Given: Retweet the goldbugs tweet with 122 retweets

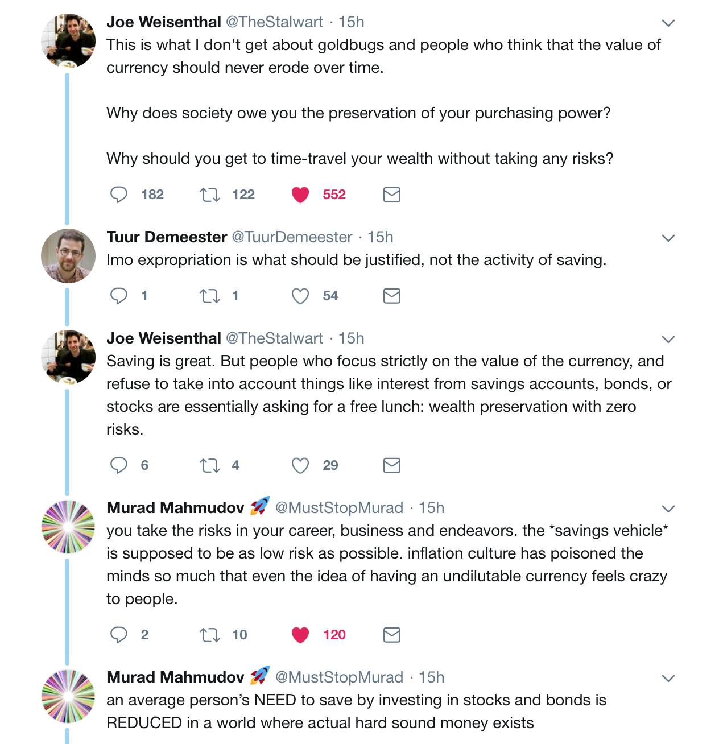Looking at the screenshot, I should [x=210, y=195].
